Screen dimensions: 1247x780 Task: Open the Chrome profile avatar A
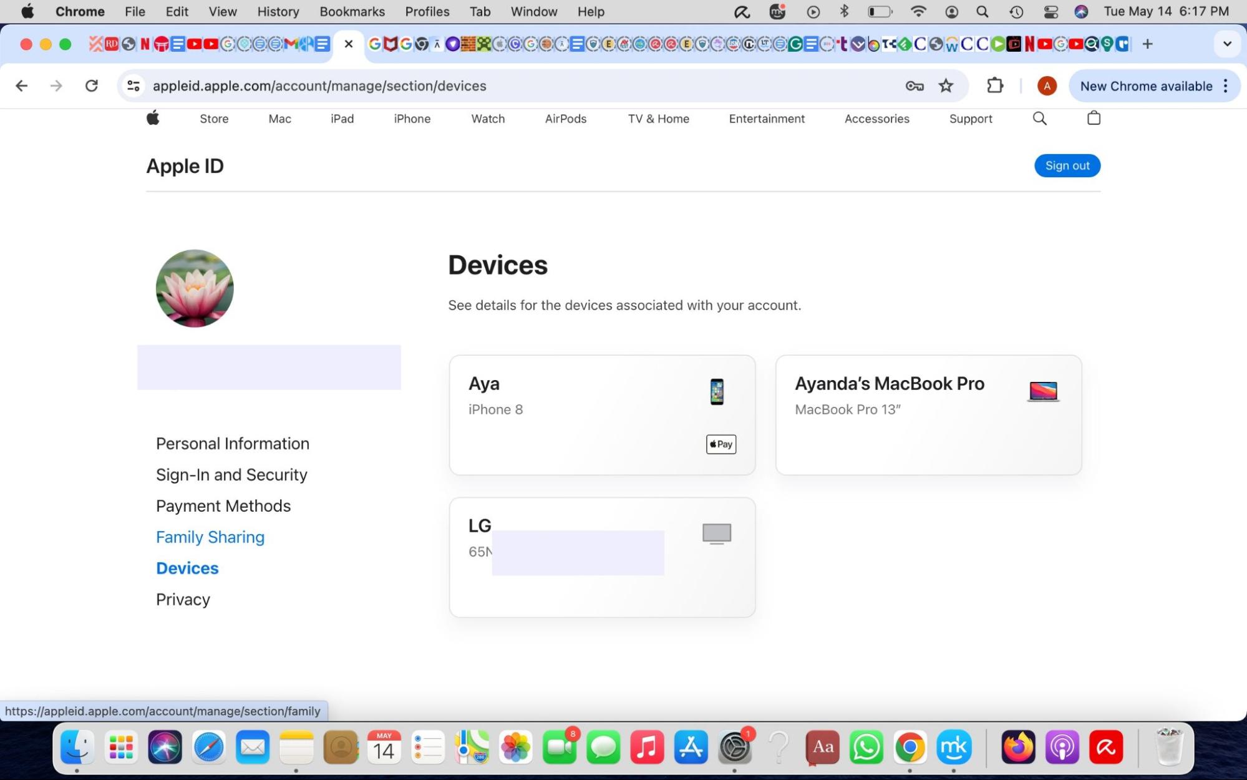point(1047,86)
